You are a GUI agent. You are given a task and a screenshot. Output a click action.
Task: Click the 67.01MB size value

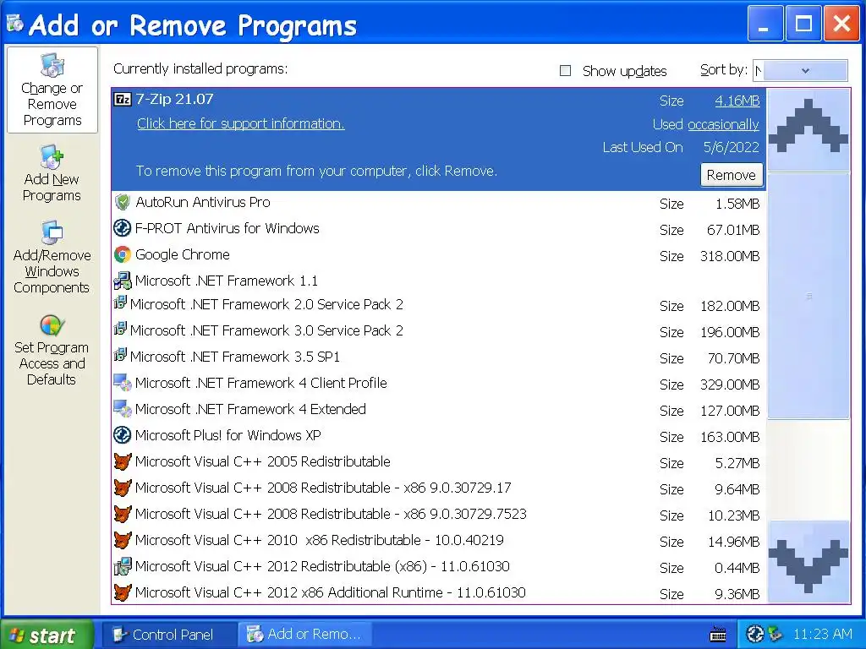click(x=733, y=230)
